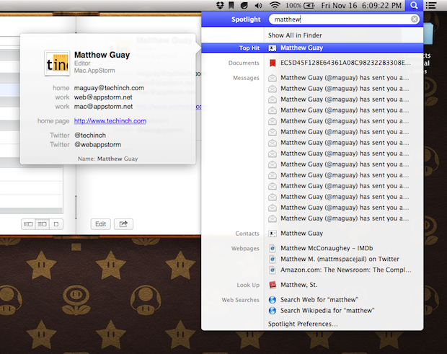The height and width of the screenshot is (354, 447).
Task: Switch to list and card view in Contacts
Action: point(43,224)
